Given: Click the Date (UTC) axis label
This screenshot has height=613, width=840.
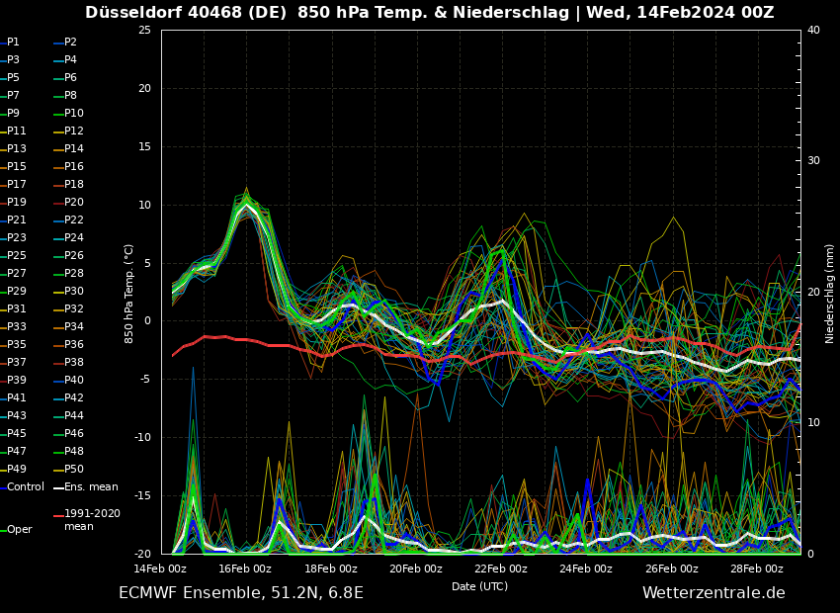Looking at the screenshot, I should (x=479, y=586).
